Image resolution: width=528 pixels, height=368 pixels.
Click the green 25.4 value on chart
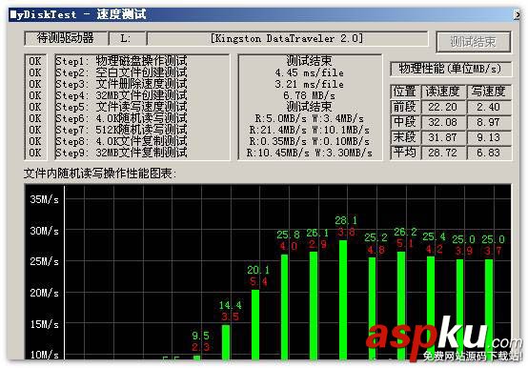[434, 237]
